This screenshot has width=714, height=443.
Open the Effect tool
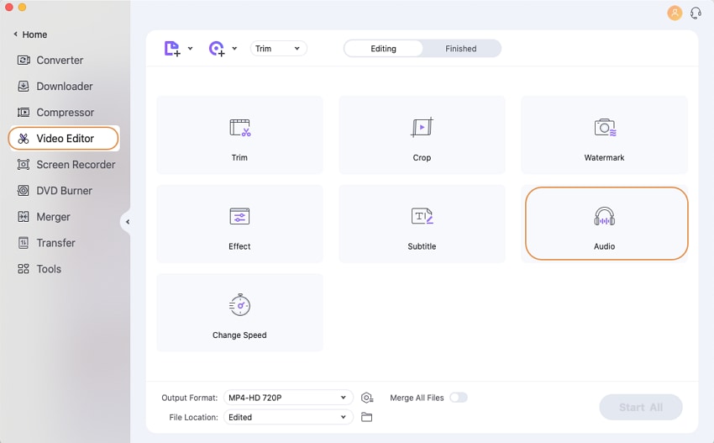[239, 224]
